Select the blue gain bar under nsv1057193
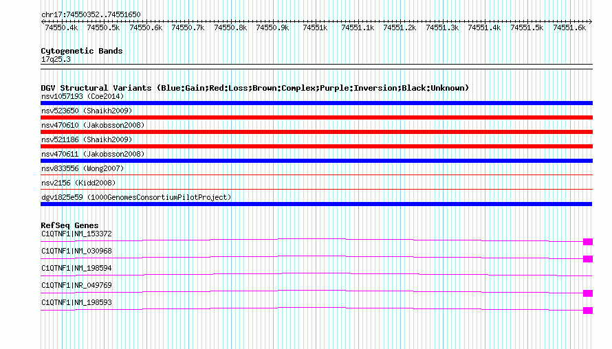 (316, 103)
